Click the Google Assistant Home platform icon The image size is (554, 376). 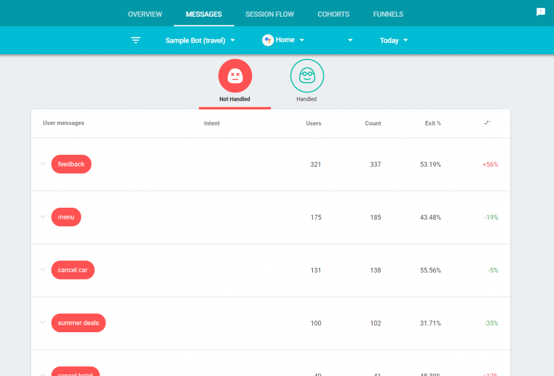pos(268,40)
